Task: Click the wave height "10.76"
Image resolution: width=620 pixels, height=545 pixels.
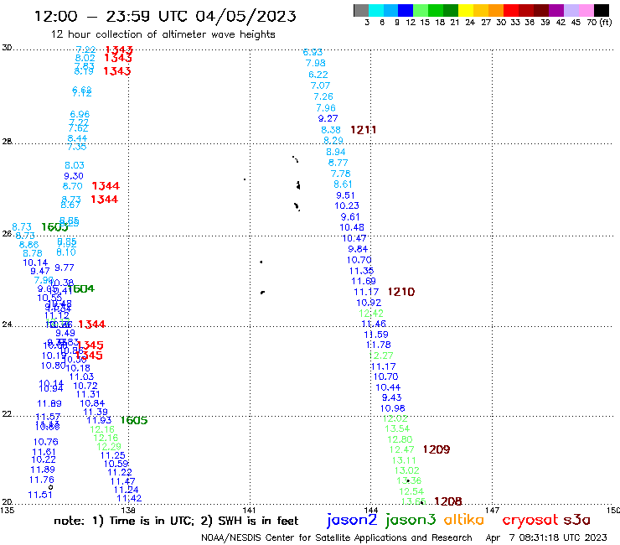Action: [45, 442]
